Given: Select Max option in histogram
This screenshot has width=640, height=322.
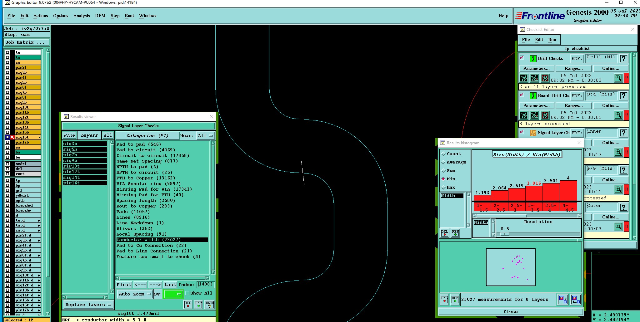Looking at the screenshot, I should point(448,188).
